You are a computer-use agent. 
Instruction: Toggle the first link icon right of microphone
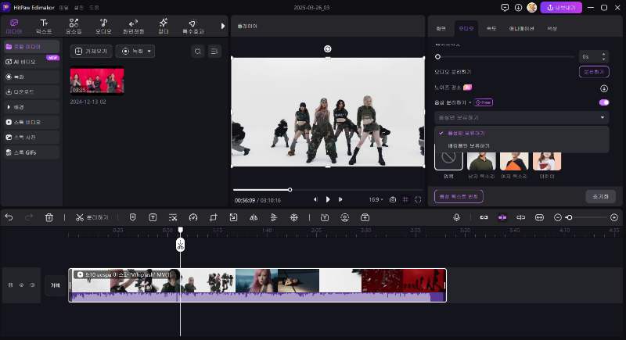[x=484, y=217]
